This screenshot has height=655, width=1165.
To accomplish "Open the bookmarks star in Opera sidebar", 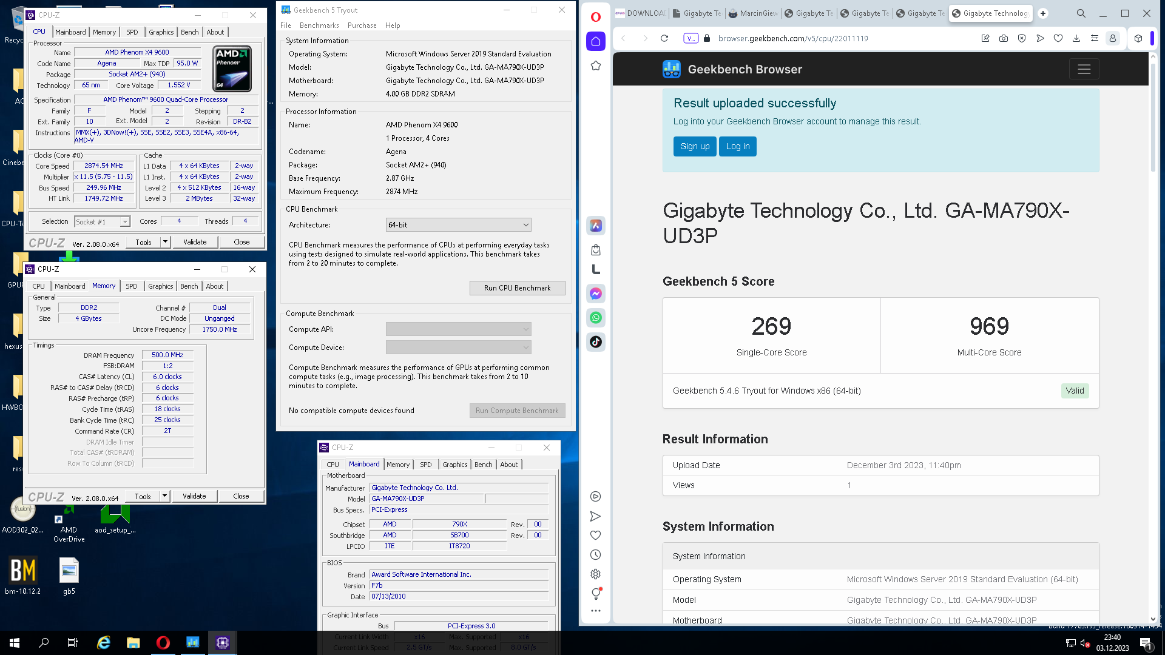I will 596,65.
